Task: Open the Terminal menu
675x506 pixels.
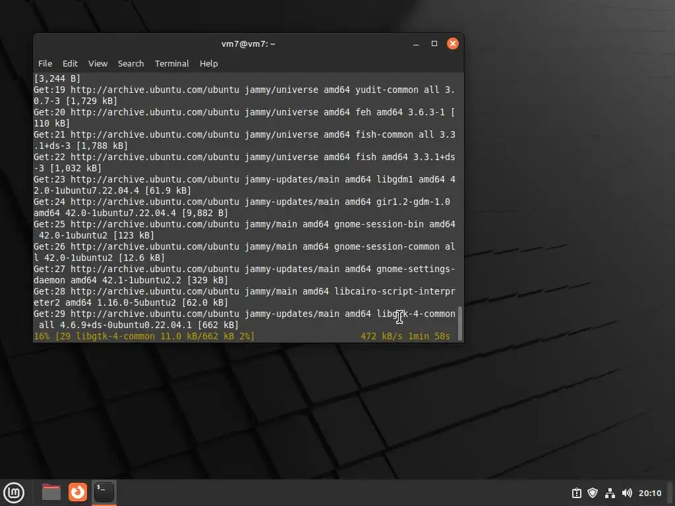Action: coord(172,63)
